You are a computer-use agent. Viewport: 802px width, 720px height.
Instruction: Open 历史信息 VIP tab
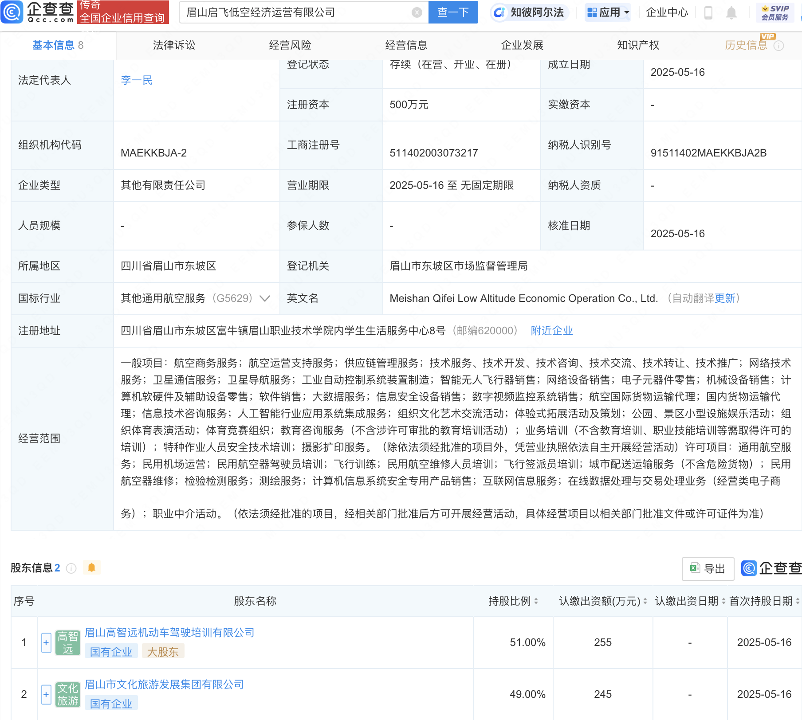746,45
